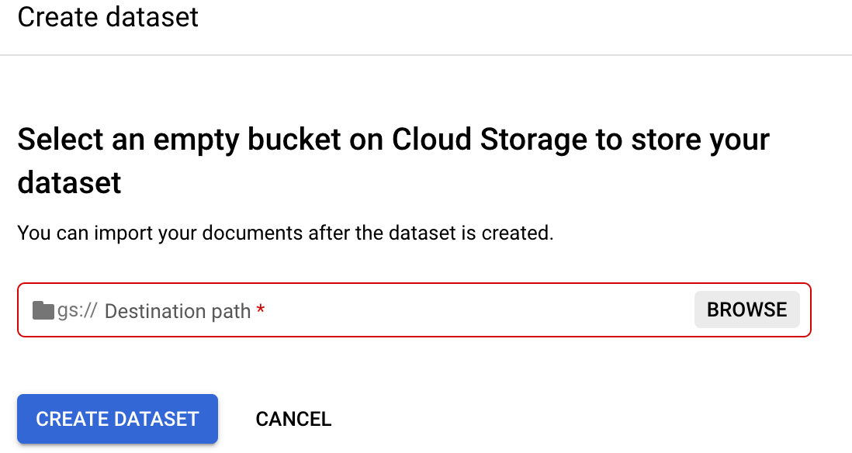This screenshot has height=453, width=852.
Task: Click the divider line below the title
Action: click(426, 55)
